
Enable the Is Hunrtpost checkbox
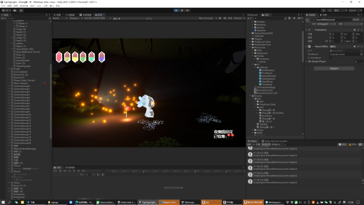[x=330, y=58]
